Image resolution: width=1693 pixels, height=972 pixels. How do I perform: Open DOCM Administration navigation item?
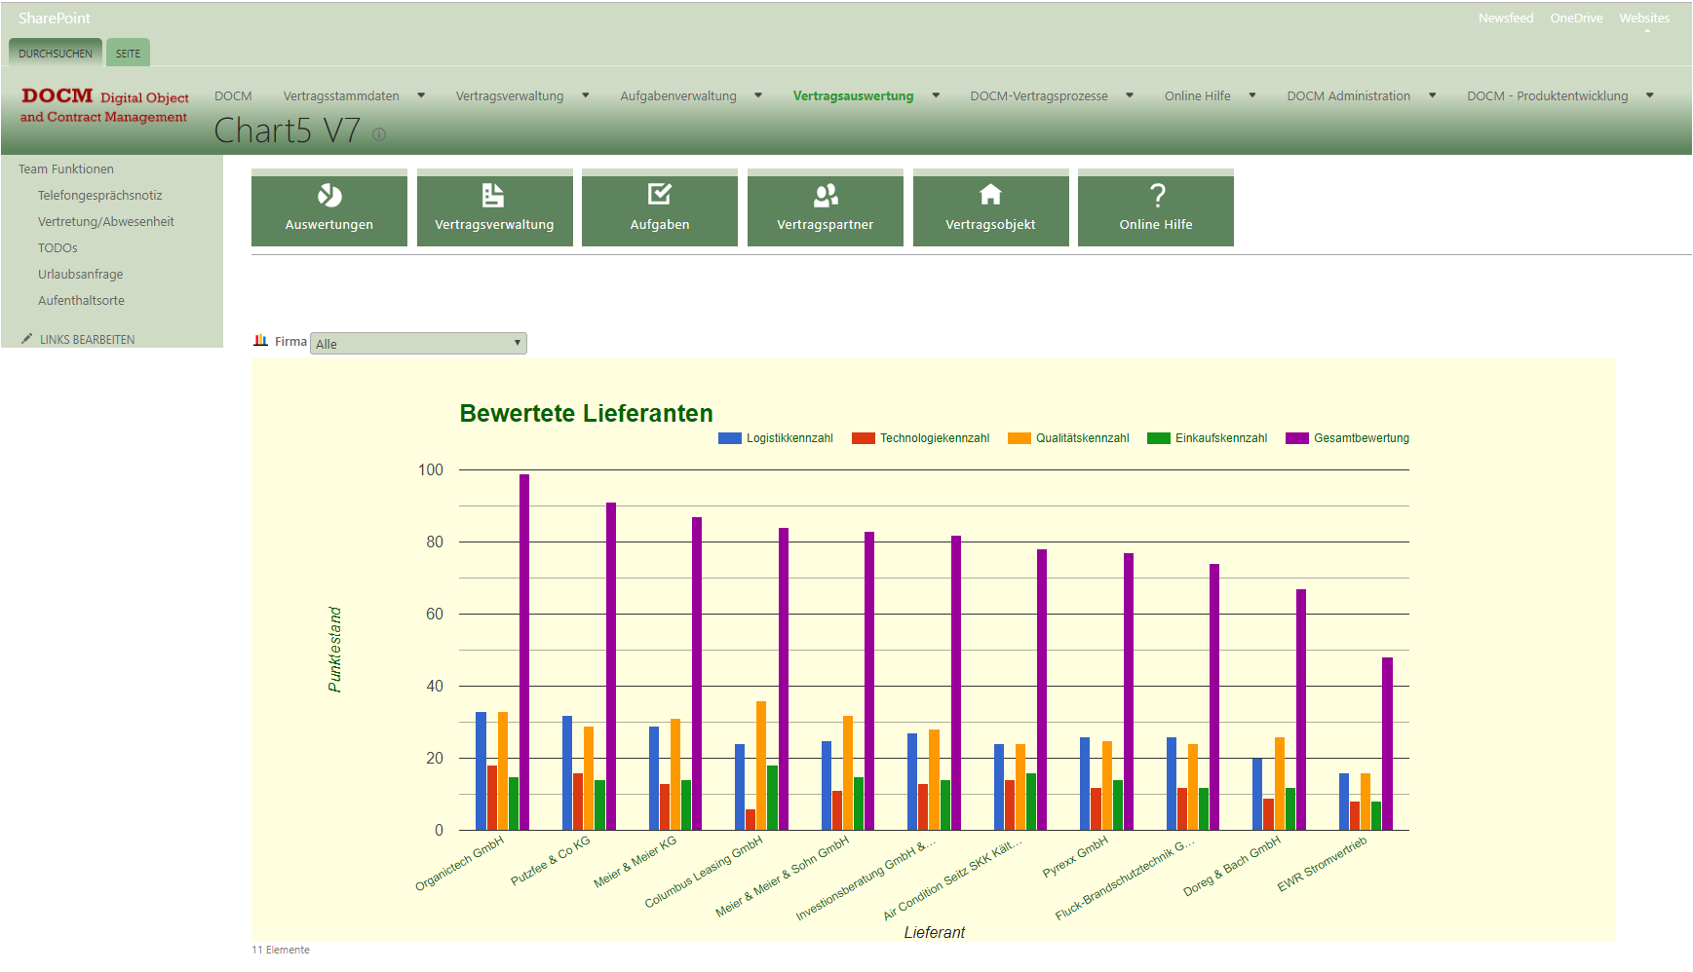pyautogui.click(x=1348, y=95)
